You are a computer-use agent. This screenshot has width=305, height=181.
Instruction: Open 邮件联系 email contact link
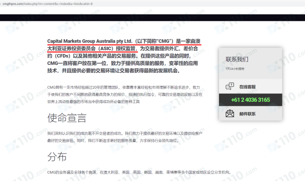[x=247, y=114]
